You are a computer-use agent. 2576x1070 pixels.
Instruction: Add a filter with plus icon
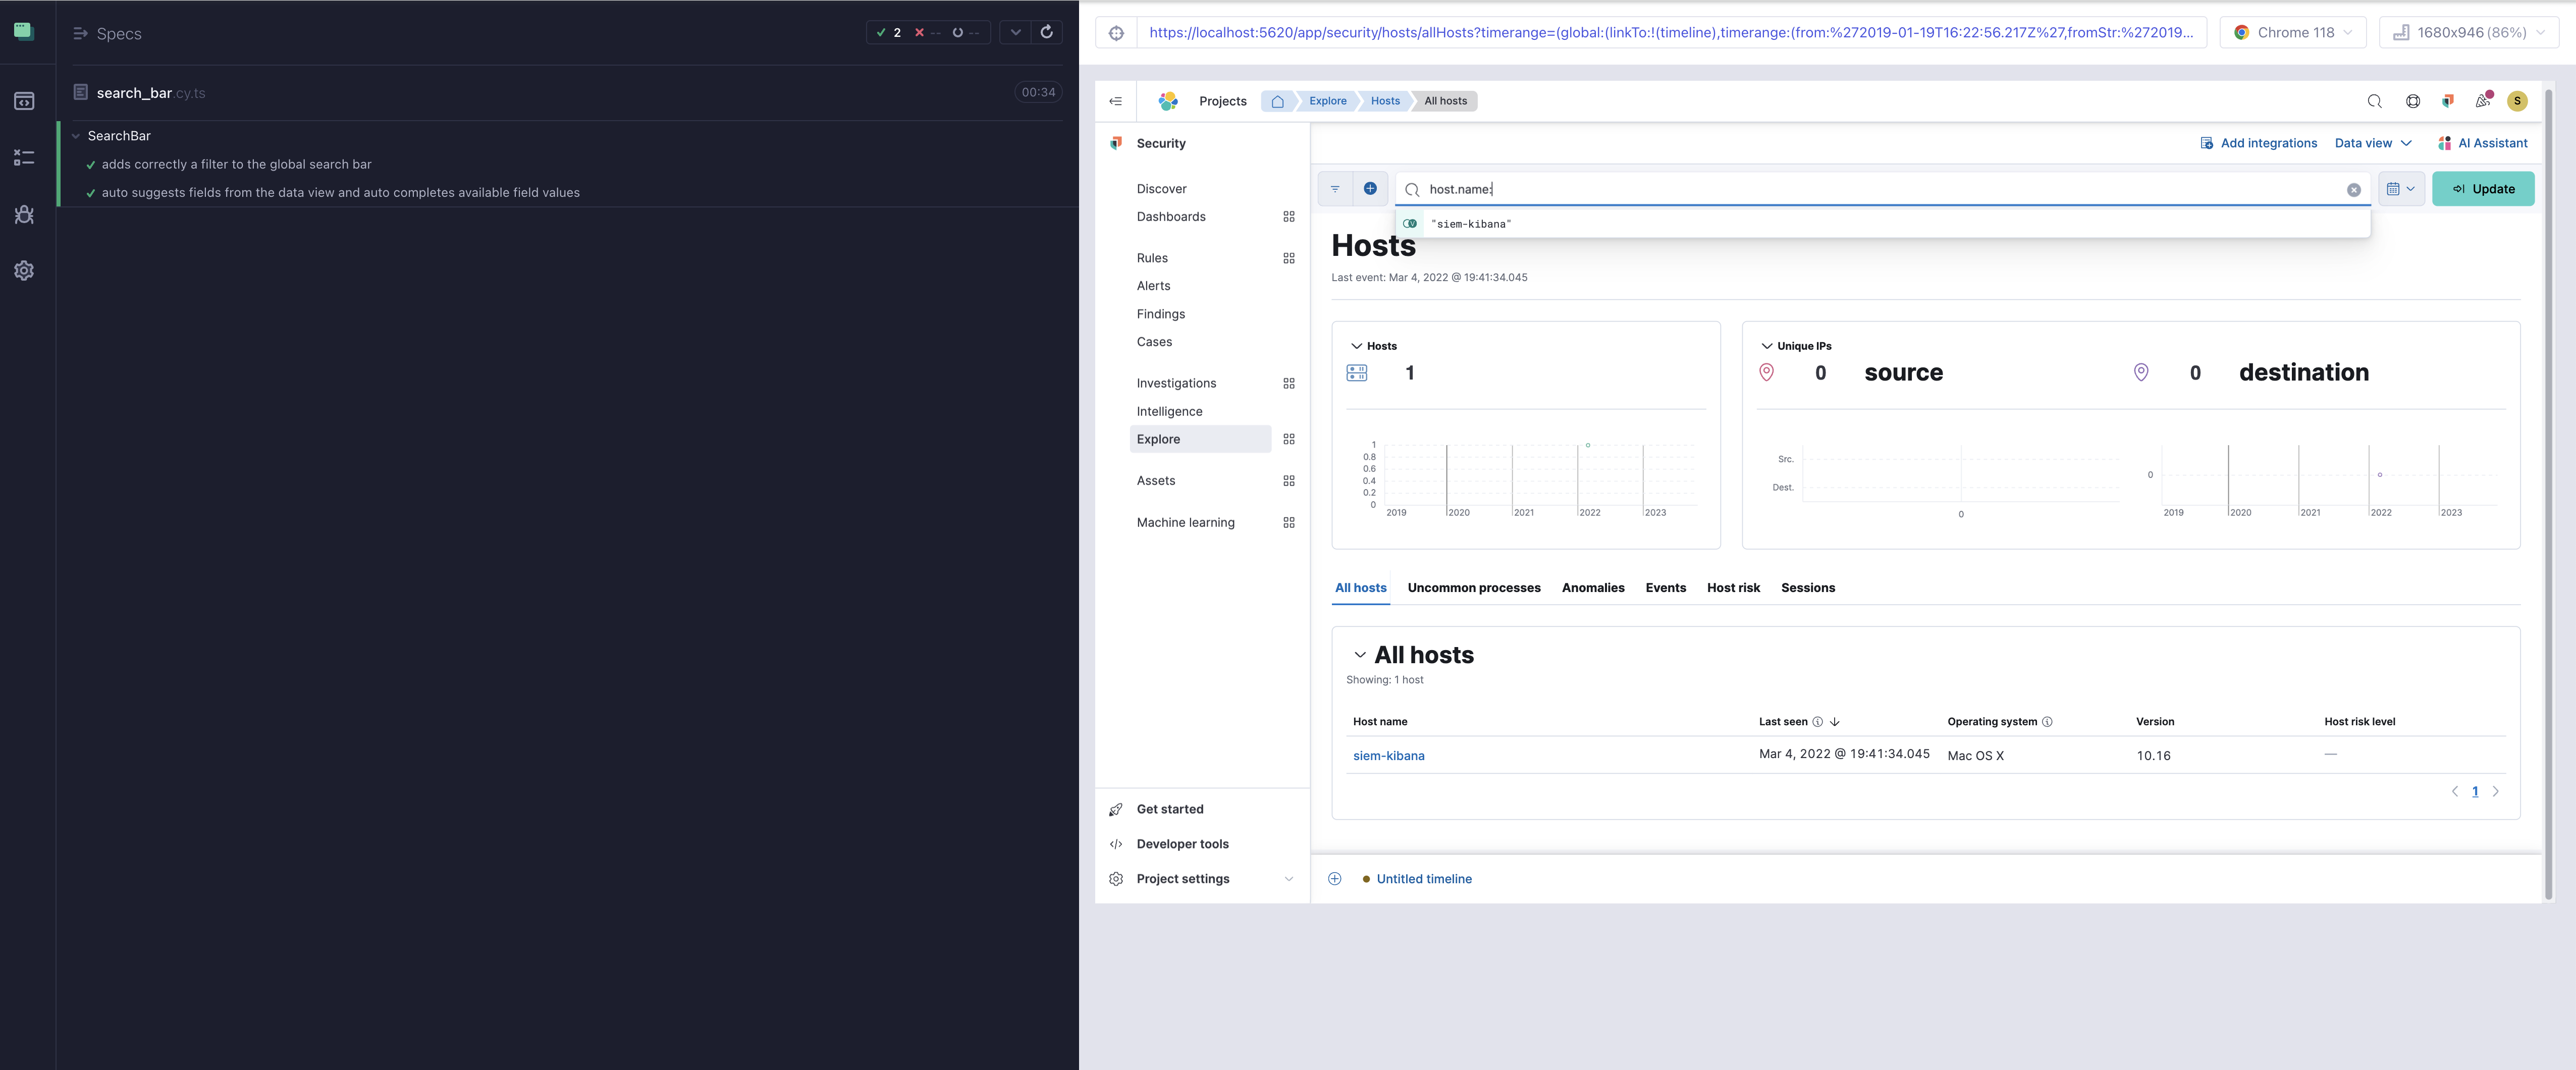(1370, 189)
